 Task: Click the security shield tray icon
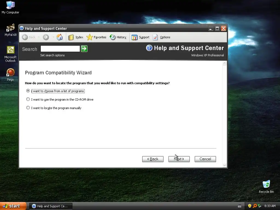tap(250, 206)
